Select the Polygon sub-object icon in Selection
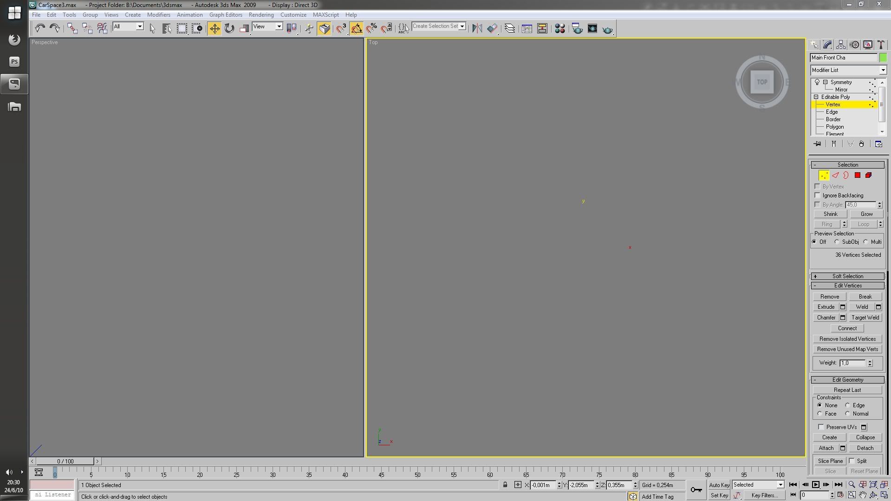The width and height of the screenshot is (891, 501). tap(858, 175)
